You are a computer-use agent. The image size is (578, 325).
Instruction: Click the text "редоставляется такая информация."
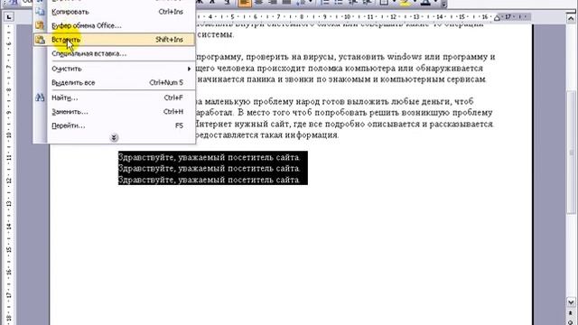tap(266, 135)
